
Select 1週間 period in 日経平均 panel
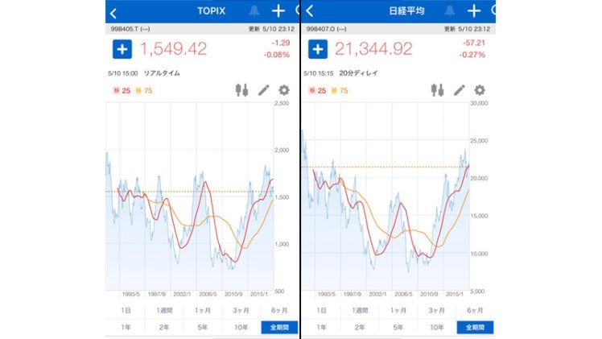360,310
